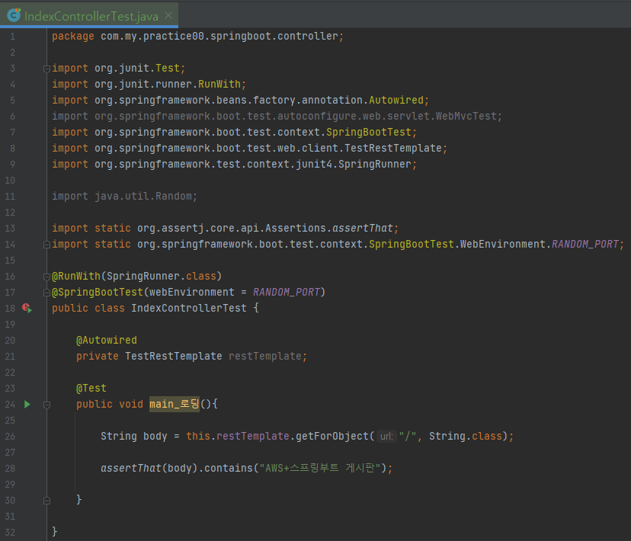Click line number 26 in the gutter
This screenshot has width=631, height=541.
(x=10, y=437)
